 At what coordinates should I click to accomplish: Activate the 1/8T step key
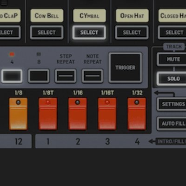[x=48, y=114]
